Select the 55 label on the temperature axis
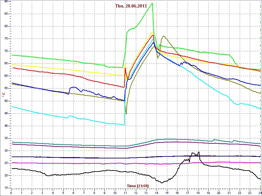The width and height of the screenshot is (262, 196). click(5, 89)
